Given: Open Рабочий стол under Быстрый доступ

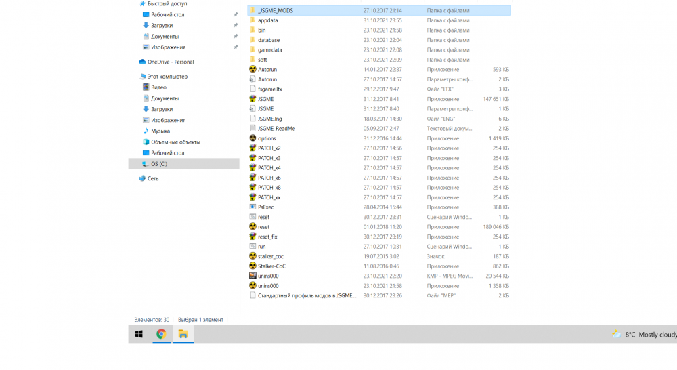Looking at the screenshot, I should [167, 14].
